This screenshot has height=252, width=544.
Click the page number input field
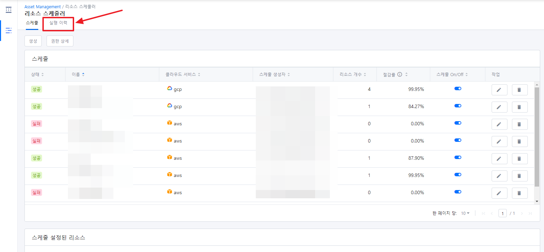coord(502,213)
